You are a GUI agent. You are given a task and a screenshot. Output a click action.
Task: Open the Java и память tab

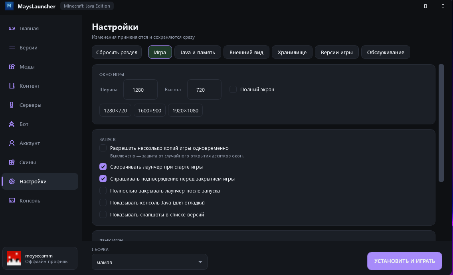[x=198, y=52]
